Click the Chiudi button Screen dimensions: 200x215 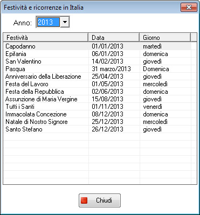pyautogui.click(x=100, y=200)
